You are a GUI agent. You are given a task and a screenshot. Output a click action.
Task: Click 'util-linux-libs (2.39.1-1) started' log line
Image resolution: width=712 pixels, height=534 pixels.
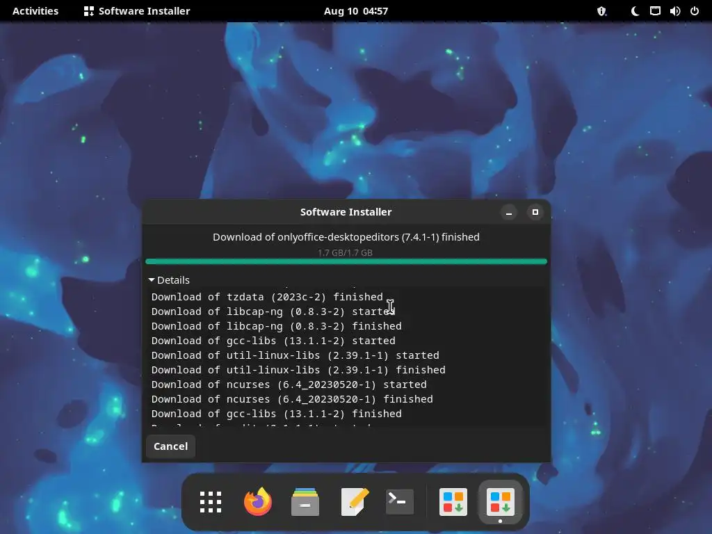pyautogui.click(x=295, y=355)
